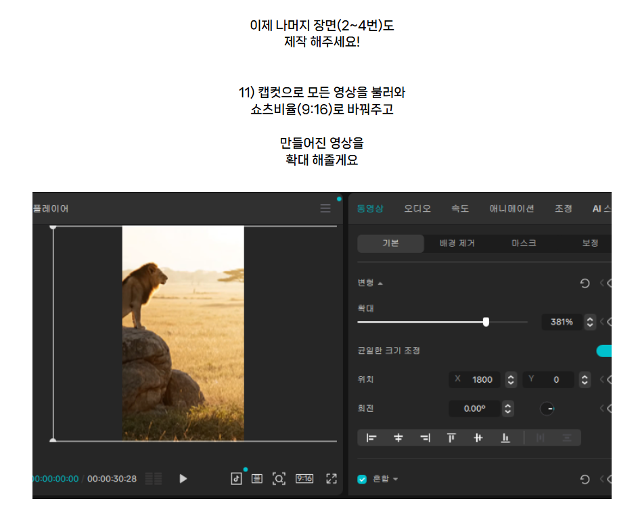
Task: Uncheck the 혼합 checkbox
Action: coord(362,479)
